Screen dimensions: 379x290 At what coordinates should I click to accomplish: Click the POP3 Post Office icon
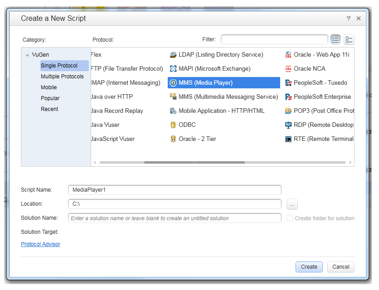288,111
